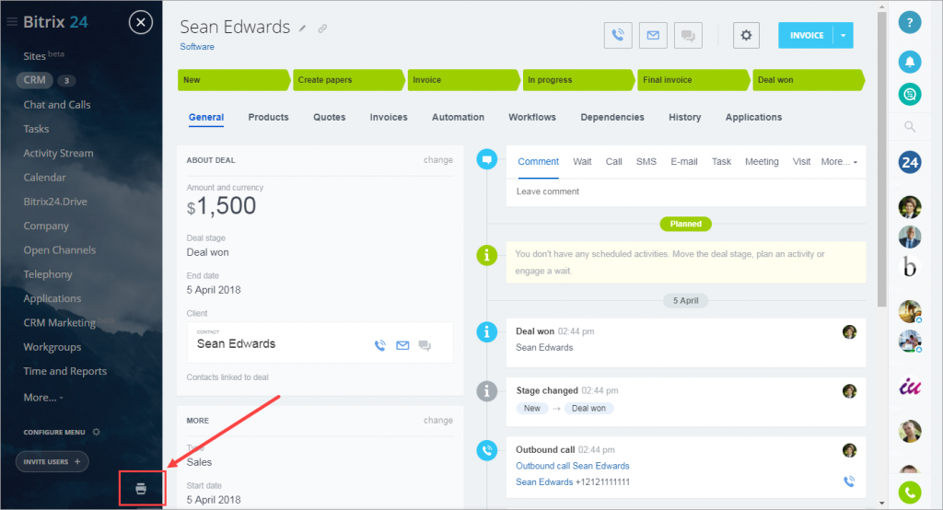The image size is (943, 510).
Task: Open Telephony in the left menu
Action: click(x=48, y=274)
